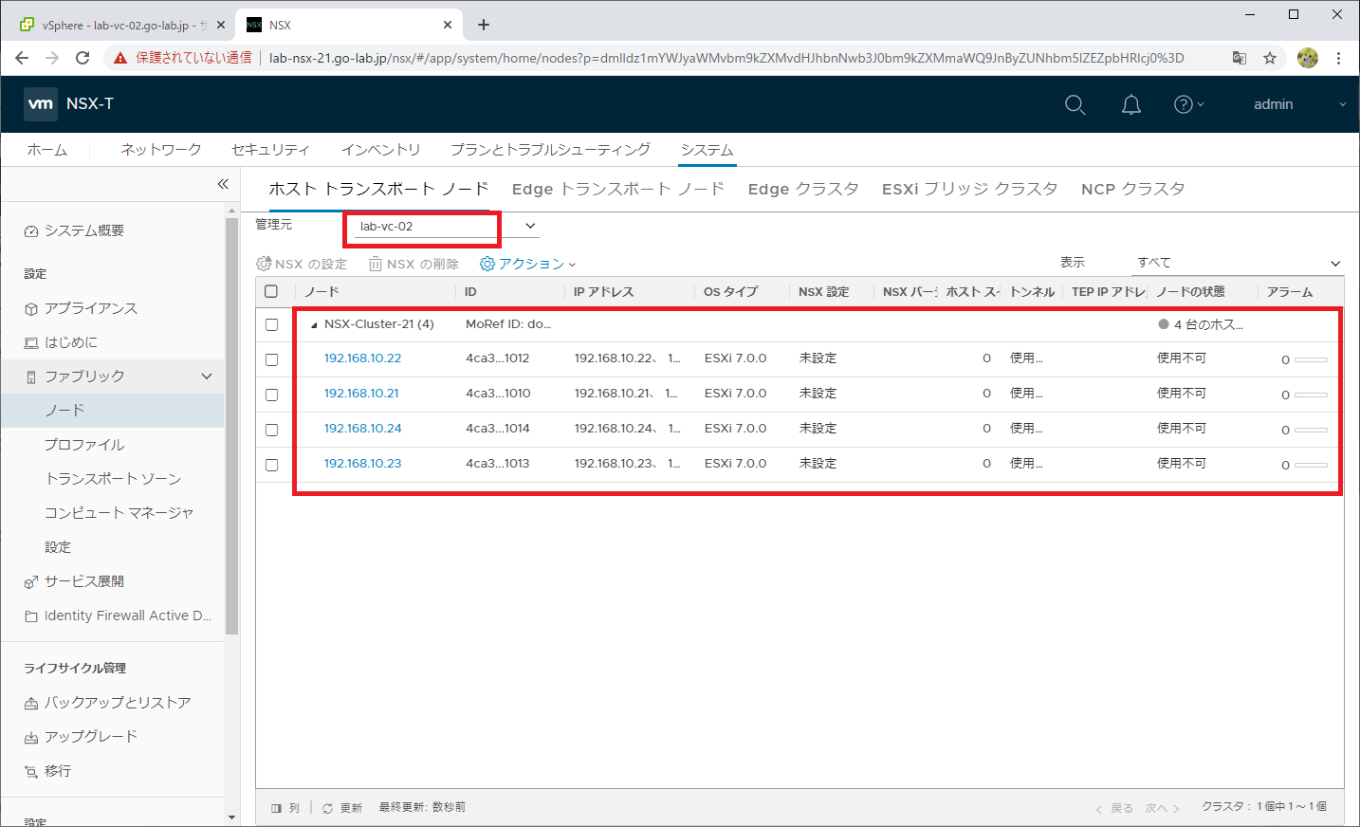Click alarm bar for host 192.168.10.23

[1311, 465]
